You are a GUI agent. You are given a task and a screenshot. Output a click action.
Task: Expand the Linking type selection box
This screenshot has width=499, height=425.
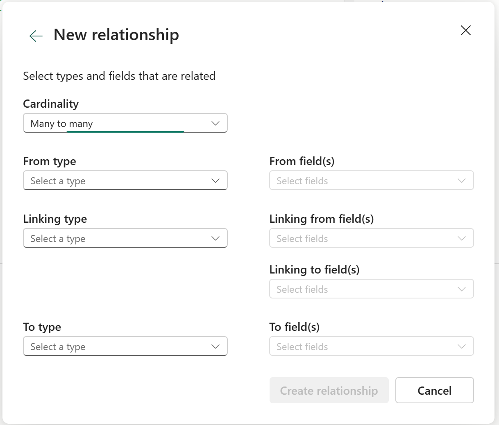pos(119,238)
